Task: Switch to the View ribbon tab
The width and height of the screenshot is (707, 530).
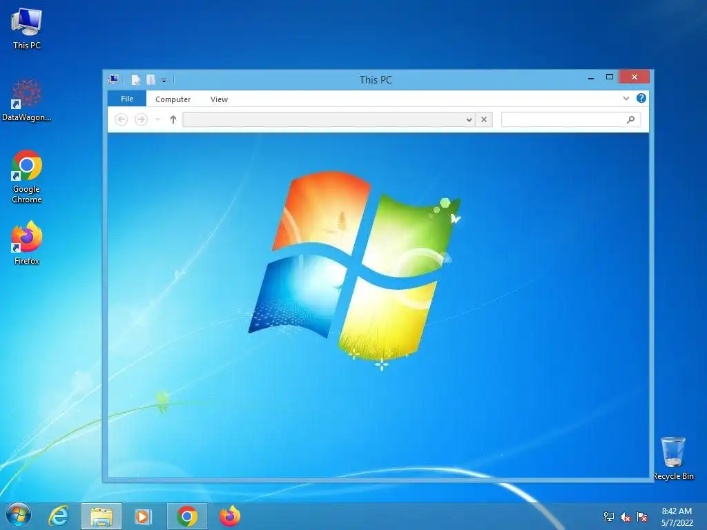Action: [219, 99]
